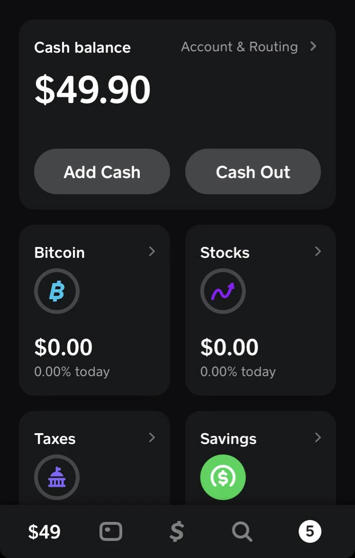Open the Card tab icon
355x558 pixels.
[x=111, y=531]
